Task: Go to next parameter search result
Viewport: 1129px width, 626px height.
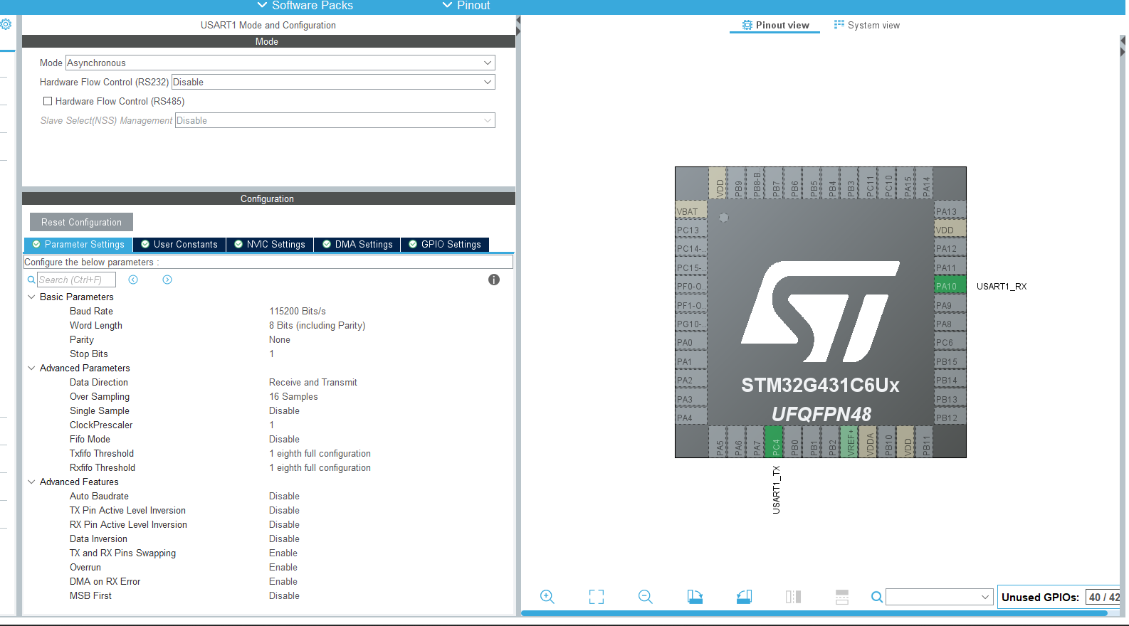Action: 167,280
